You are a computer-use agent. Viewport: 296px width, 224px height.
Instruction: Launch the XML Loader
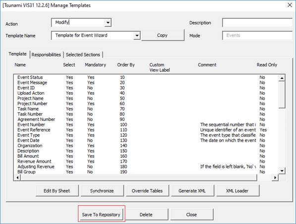[238, 191]
